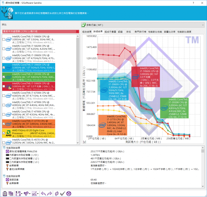Click the stethoscope memory benchmark header icon
This screenshot has height=197, width=207.
(x=7, y=13)
